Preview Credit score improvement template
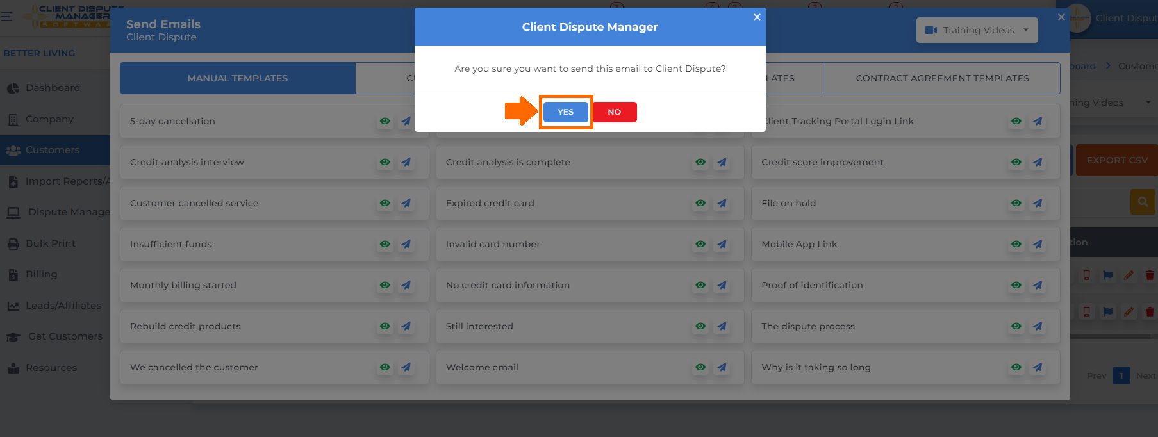Screen dimensions: 1158x437 [x=1016, y=162]
